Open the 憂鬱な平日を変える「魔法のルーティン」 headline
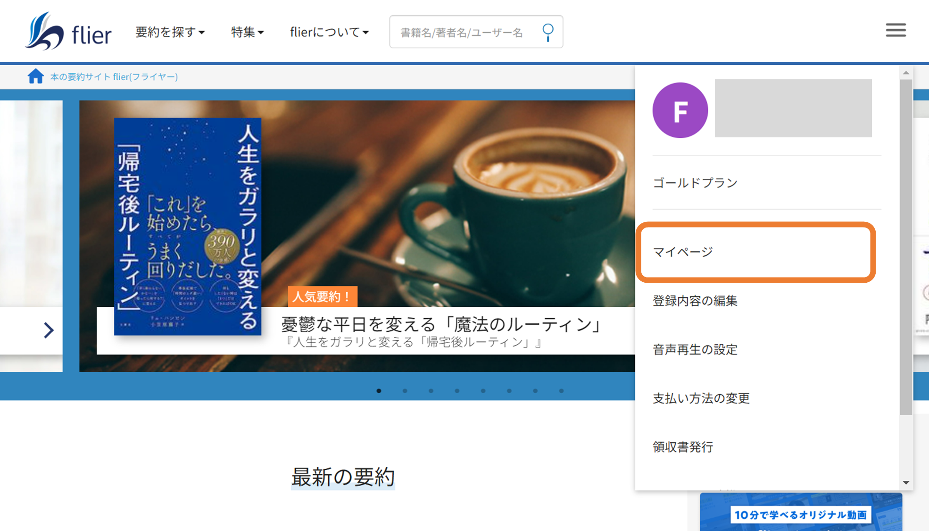 442,324
